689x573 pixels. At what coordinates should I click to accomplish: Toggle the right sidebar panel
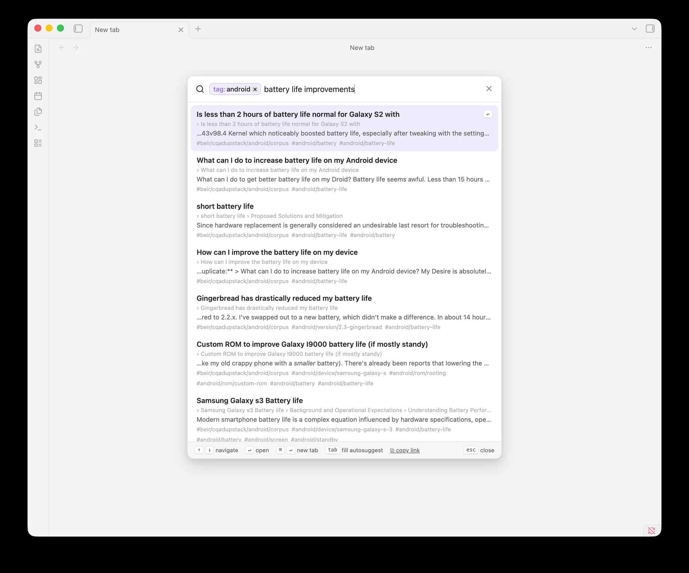coord(650,29)
